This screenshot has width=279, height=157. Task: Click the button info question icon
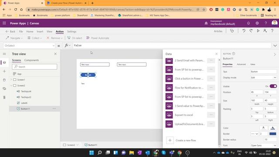pyautogui.click(x=234, y=54)
